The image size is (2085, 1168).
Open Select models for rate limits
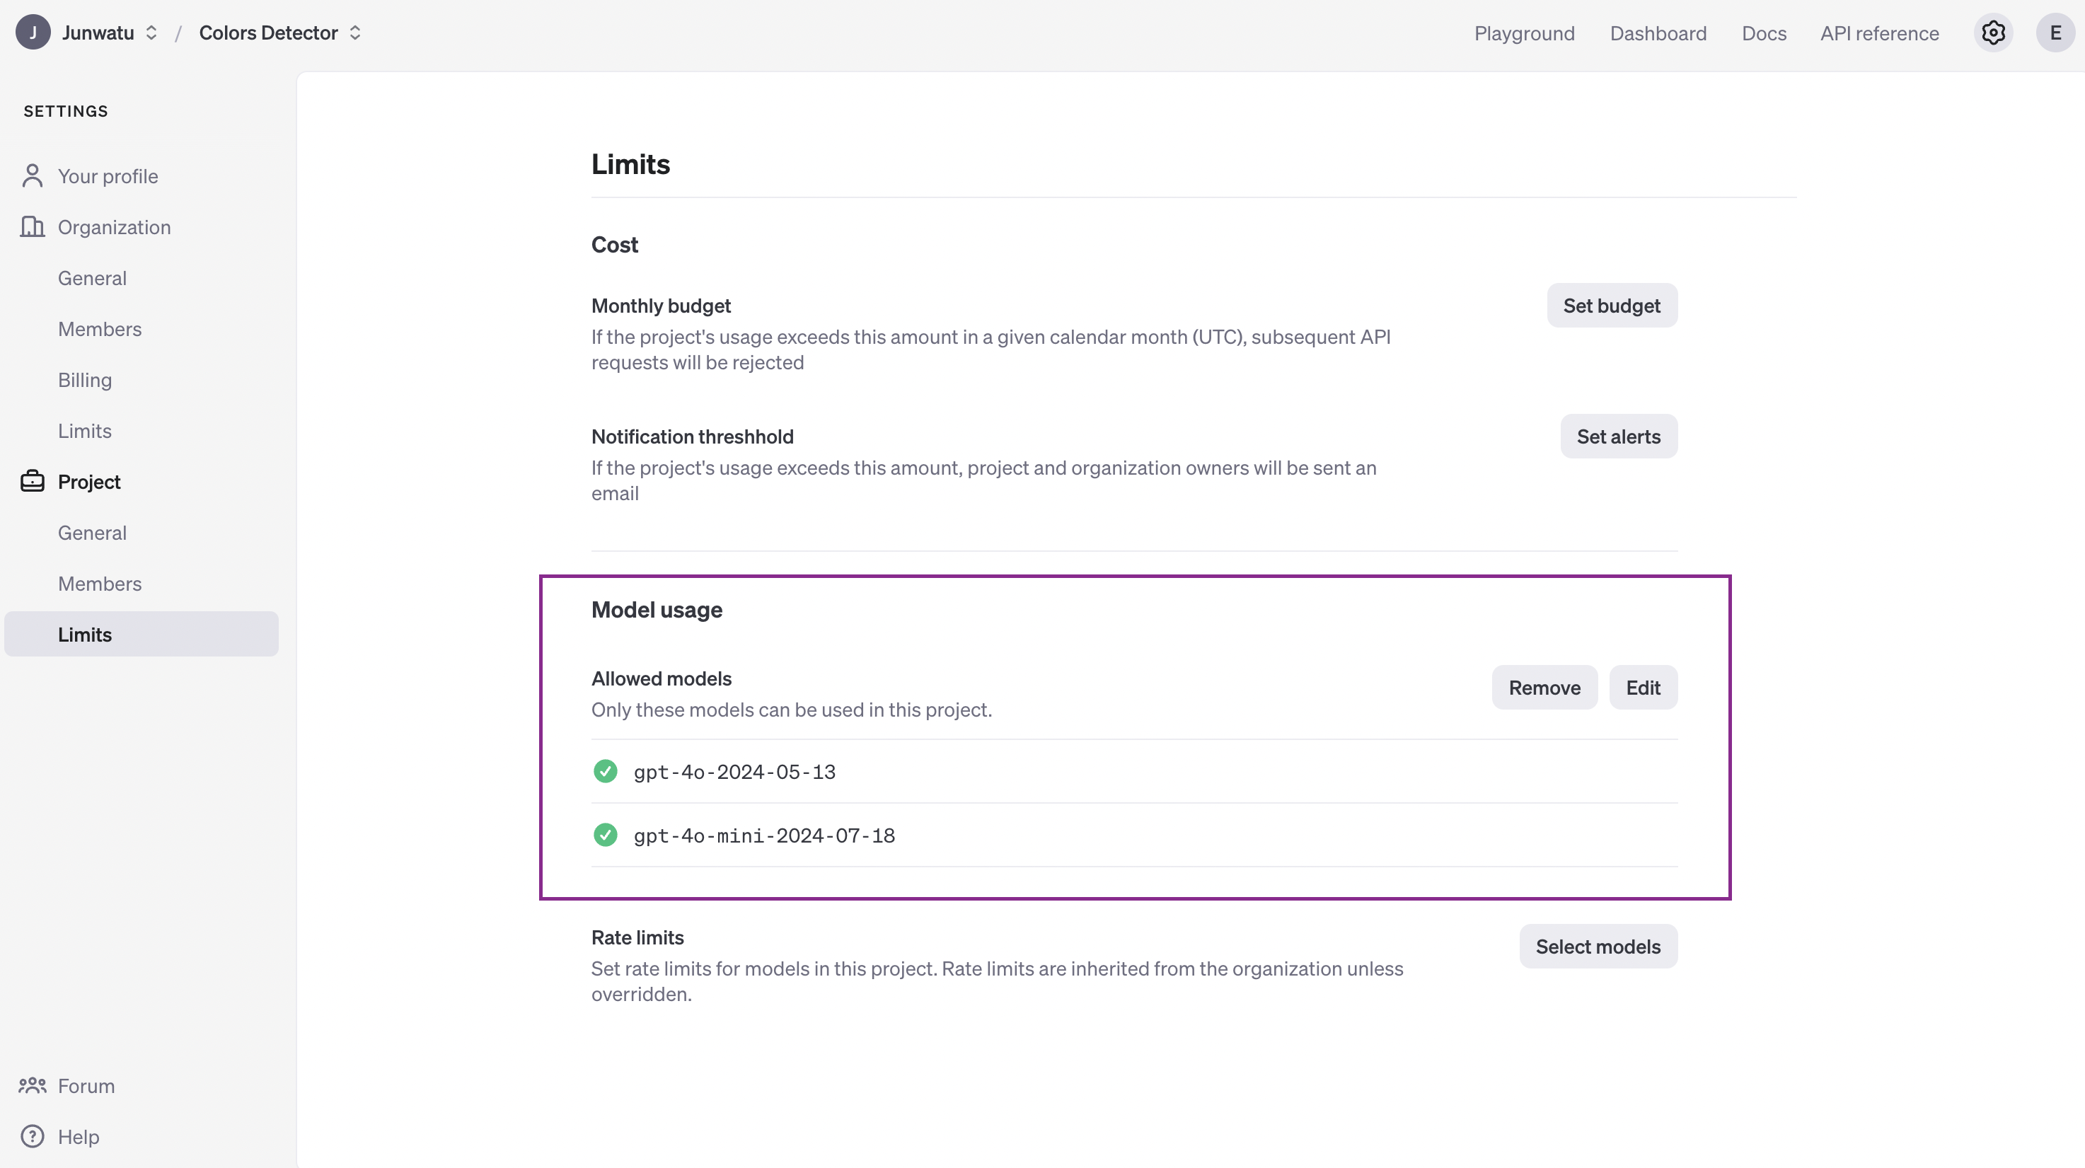(1598, 947)
